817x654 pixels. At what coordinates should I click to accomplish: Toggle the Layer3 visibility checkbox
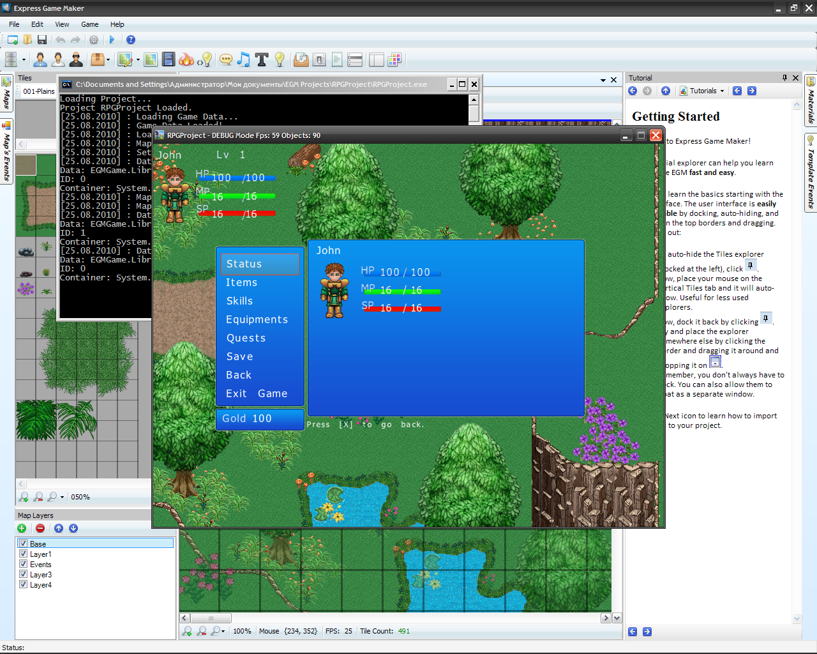tap(24, 574)
